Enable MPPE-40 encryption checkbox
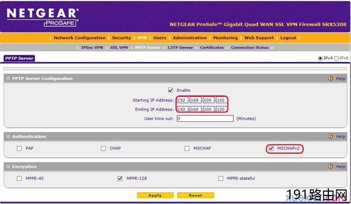The width and height of the screenshot is (351, 204). point(19,178)
